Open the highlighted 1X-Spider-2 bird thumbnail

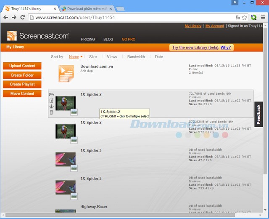click(66, 103)
